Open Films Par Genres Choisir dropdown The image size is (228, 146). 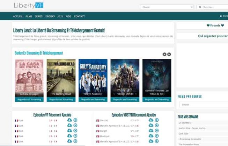(204, 105)
